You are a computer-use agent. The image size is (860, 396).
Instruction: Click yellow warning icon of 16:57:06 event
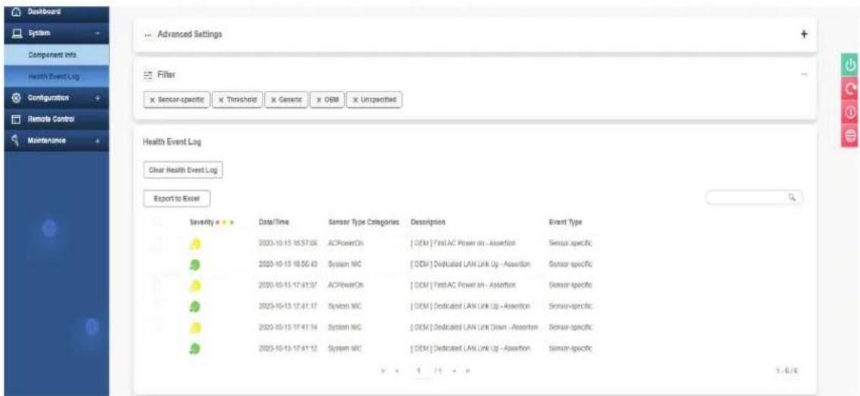pos(196,243)
